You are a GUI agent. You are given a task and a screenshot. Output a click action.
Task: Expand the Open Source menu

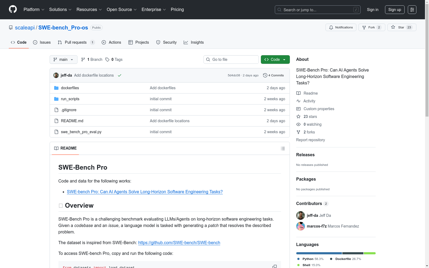point(122,10)
